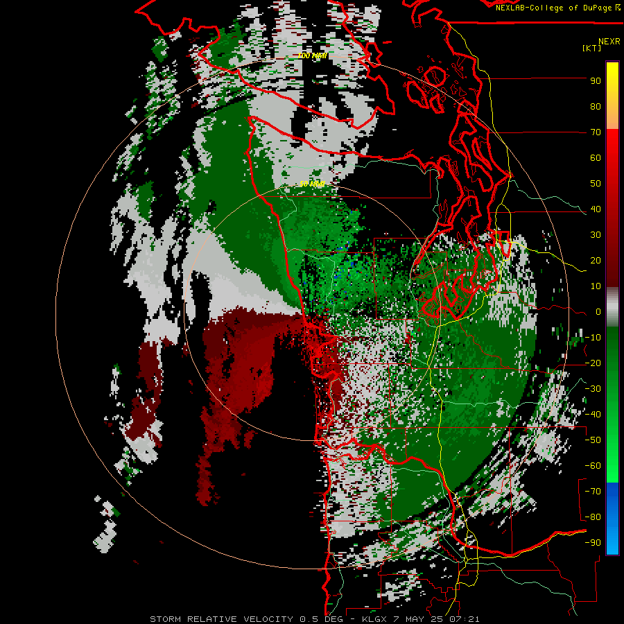Click the -20 value on velocity scale
This screenshot has width=624, height=624.
click(593, 363)
